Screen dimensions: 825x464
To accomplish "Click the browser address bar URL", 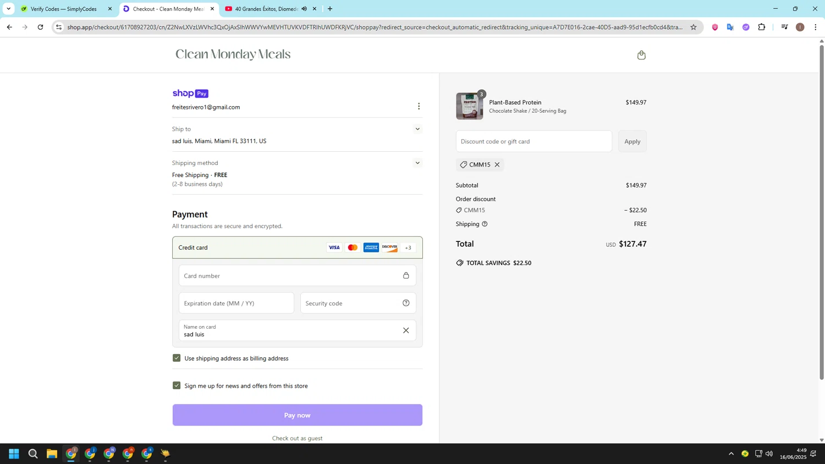I will (374, 27).
